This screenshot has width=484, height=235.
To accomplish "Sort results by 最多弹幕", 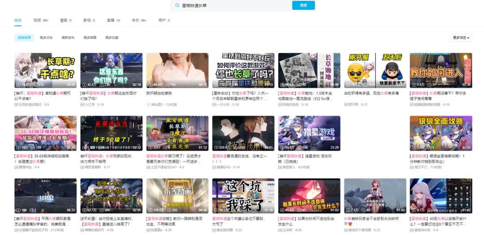I will [x=90, y=38].
